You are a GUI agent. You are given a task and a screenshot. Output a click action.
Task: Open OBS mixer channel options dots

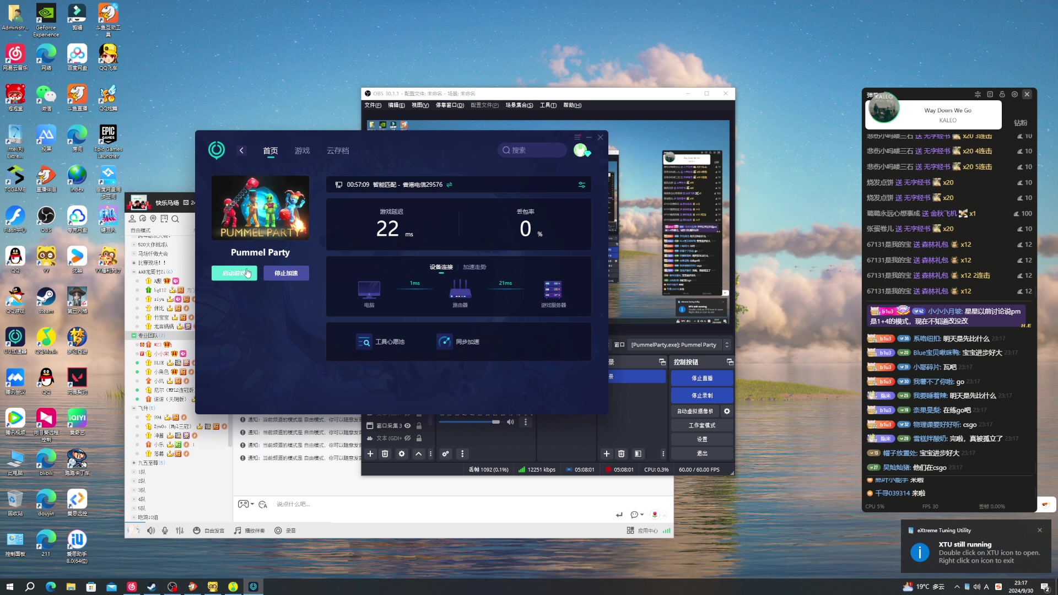525,422
